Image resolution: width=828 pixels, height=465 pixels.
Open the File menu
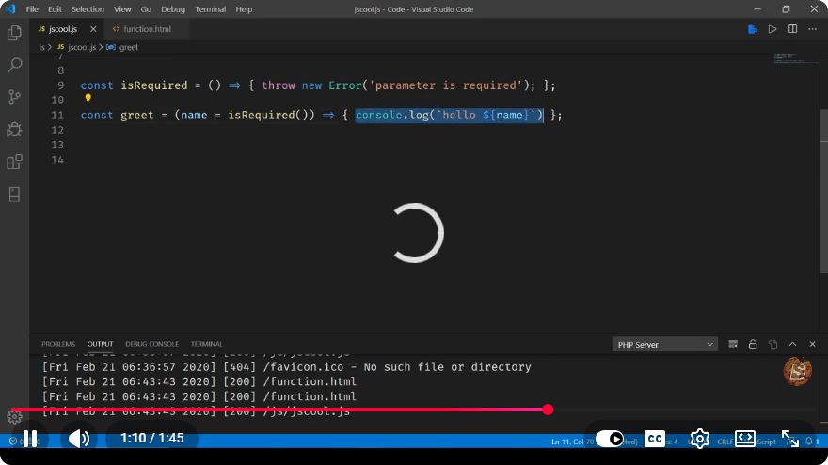coord(32,9)
